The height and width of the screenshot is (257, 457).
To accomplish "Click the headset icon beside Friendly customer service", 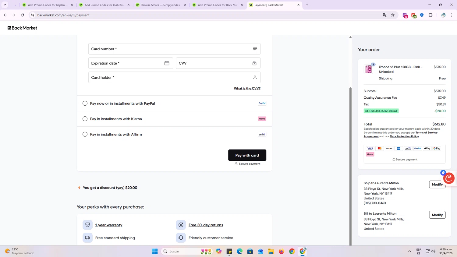I will click(181, 238).
